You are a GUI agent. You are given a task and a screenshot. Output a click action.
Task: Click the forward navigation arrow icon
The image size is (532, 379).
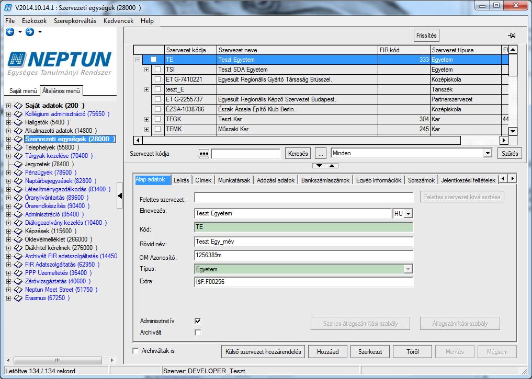click(30, 32)
